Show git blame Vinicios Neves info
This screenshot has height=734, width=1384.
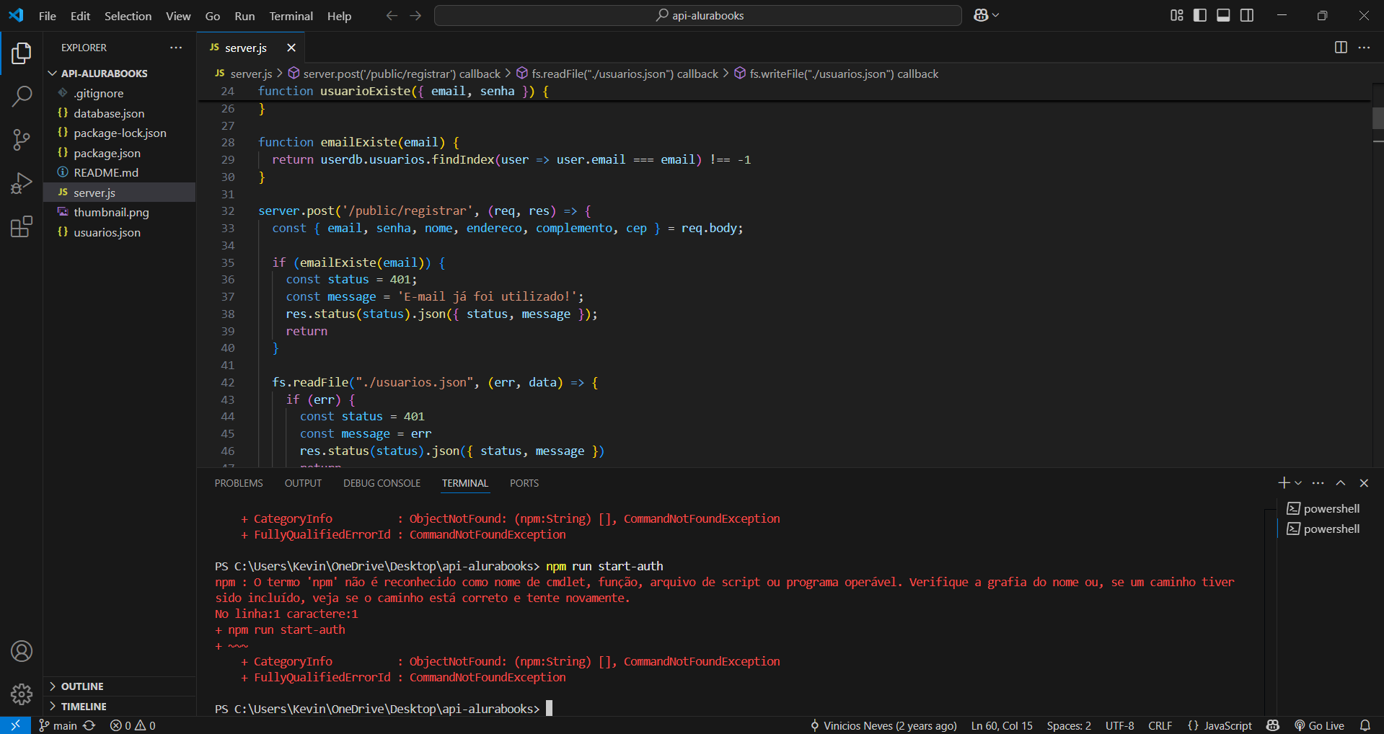(883, 725)
